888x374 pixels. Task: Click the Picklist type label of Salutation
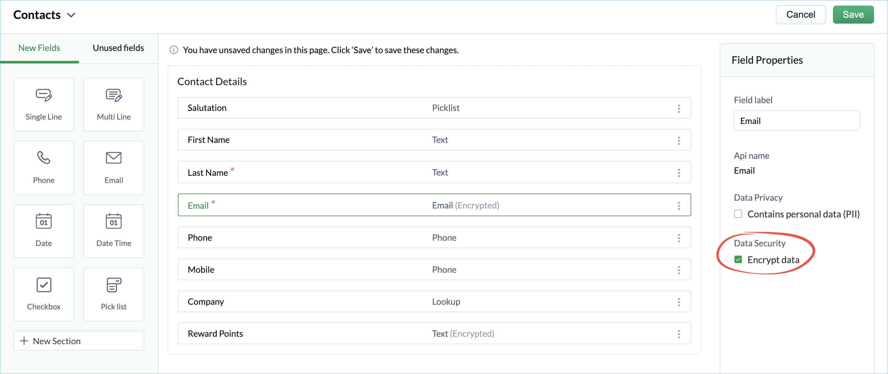[x=446, y=108]
